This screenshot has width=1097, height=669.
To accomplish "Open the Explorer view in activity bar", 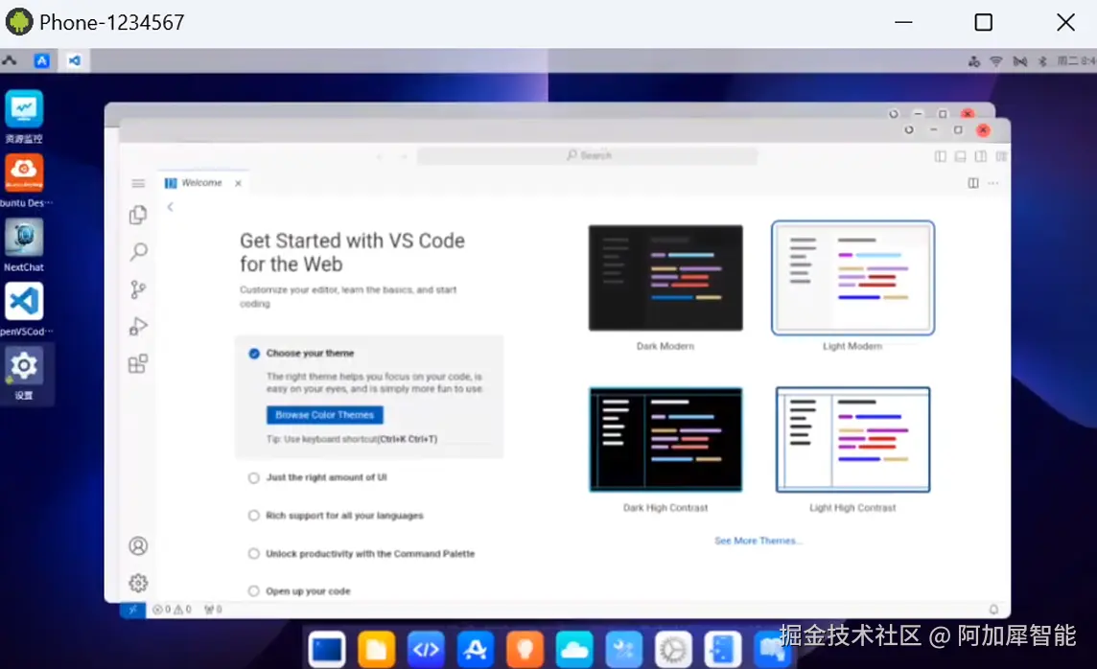I will click(x=138, y=215).
